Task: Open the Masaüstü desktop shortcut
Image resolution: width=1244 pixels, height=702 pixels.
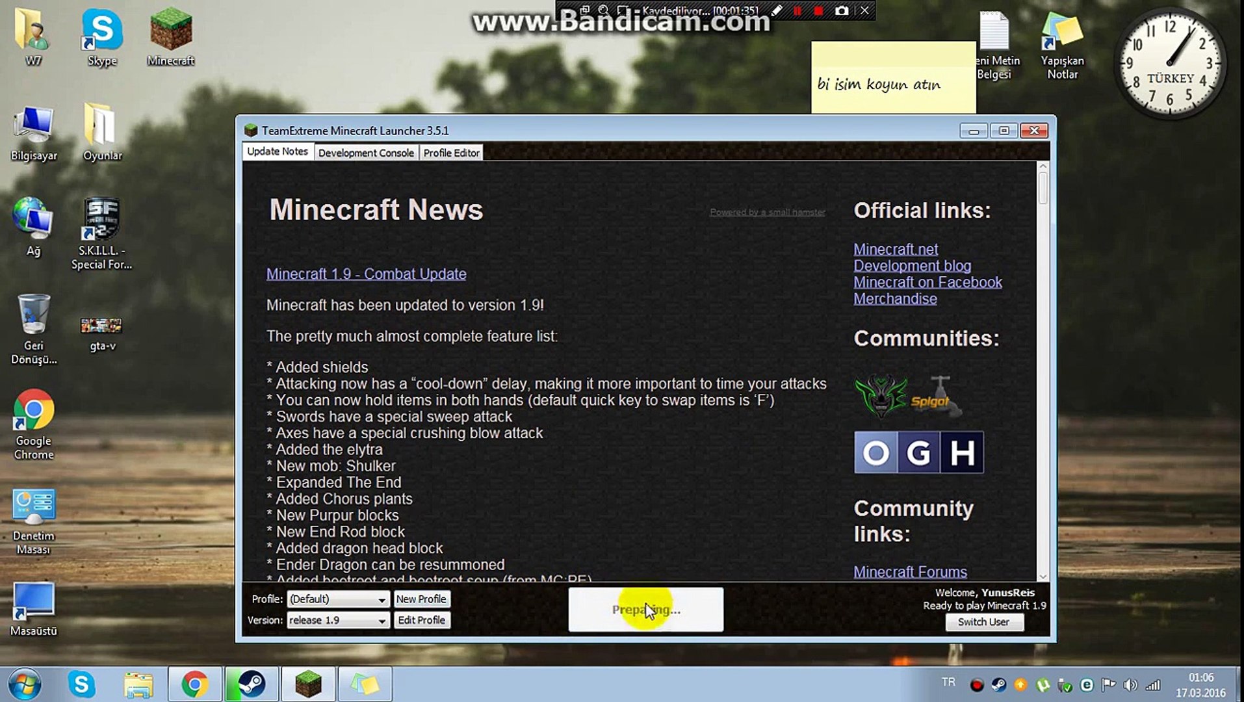Action: pyautogui.click(x=34, y=609)
